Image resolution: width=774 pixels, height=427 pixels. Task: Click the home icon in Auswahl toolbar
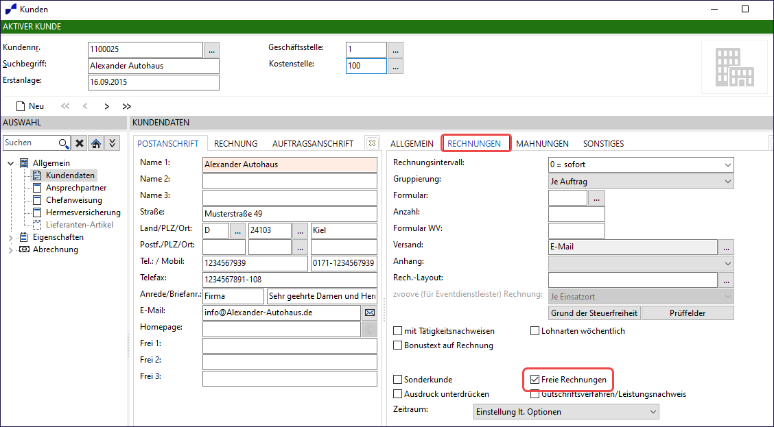[96, 143]
